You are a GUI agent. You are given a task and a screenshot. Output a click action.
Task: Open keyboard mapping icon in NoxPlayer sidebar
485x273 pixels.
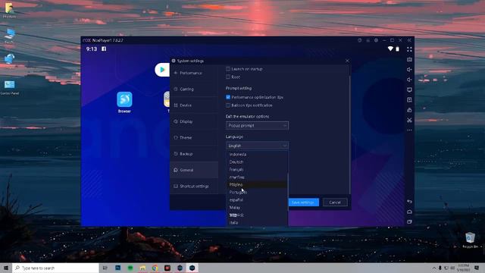tap(409, 59)
